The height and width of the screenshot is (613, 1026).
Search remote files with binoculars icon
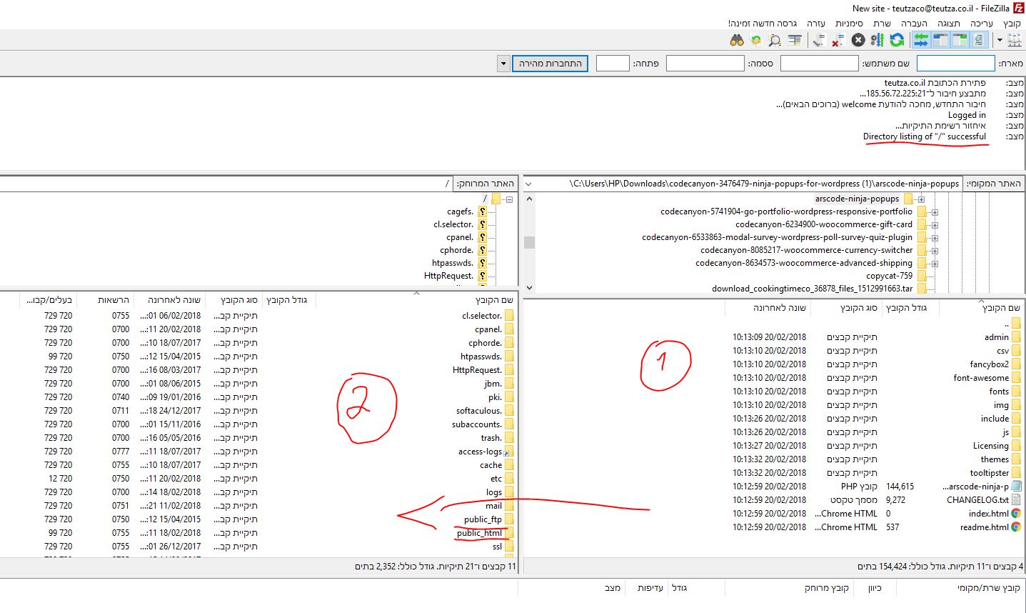pos(737,40)
